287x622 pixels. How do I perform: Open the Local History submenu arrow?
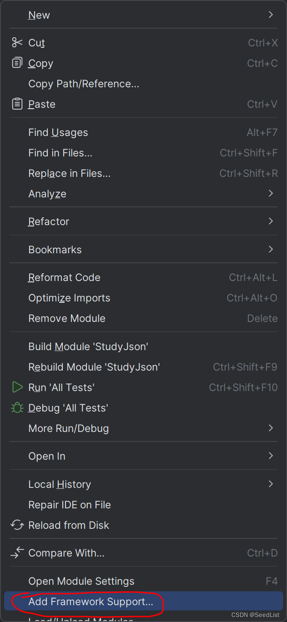tap(271, 484)
